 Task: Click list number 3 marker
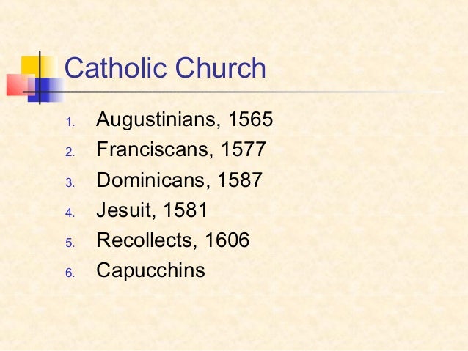[x=70, y=182]
